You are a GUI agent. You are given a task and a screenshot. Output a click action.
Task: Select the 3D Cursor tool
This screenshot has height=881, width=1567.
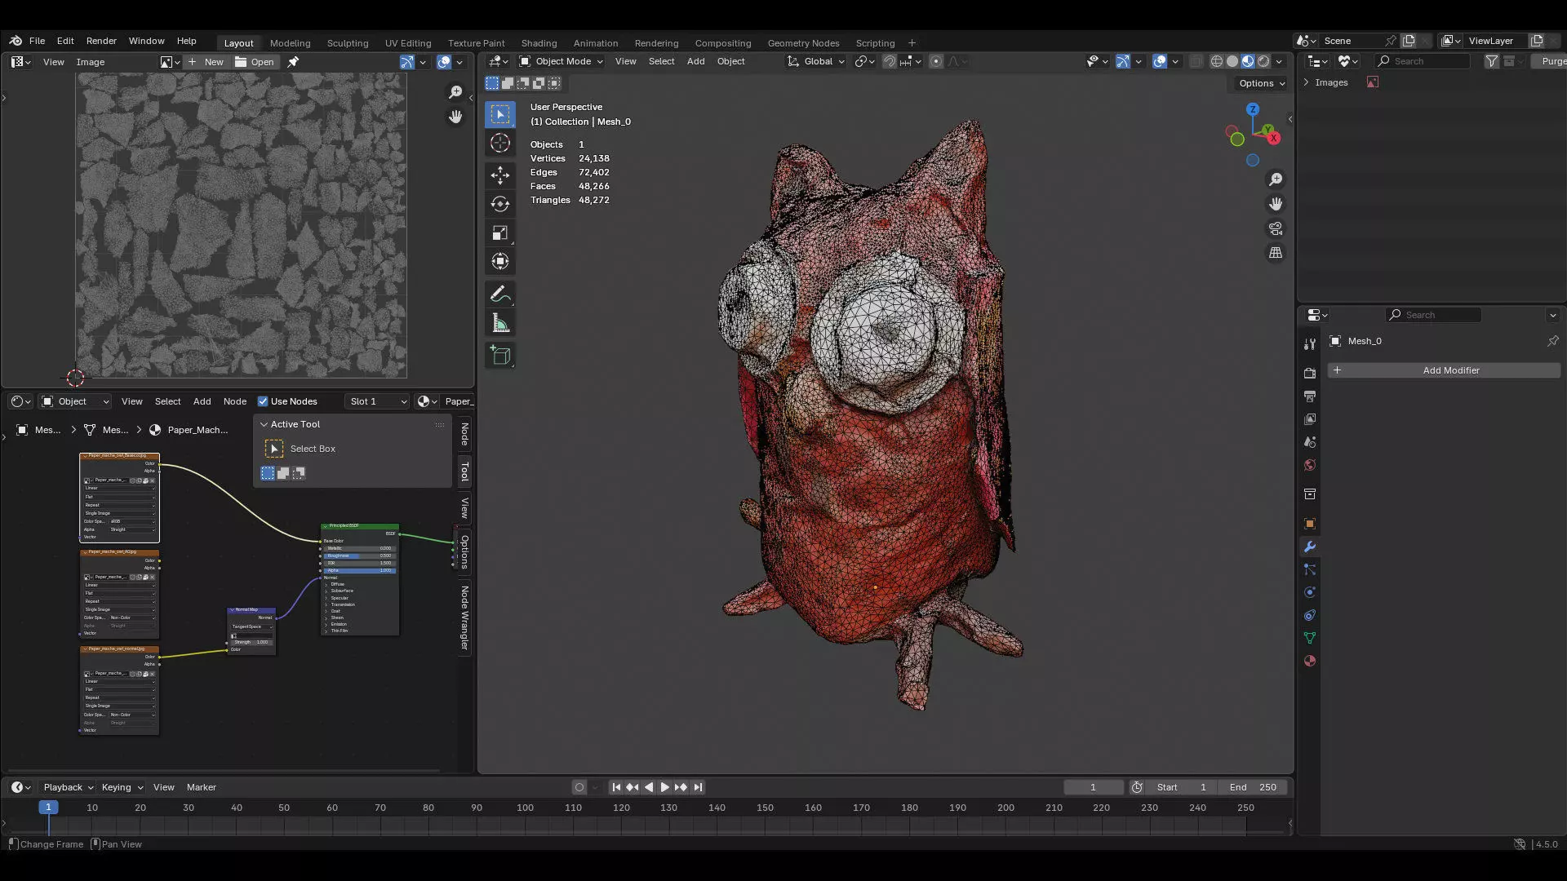500,144
